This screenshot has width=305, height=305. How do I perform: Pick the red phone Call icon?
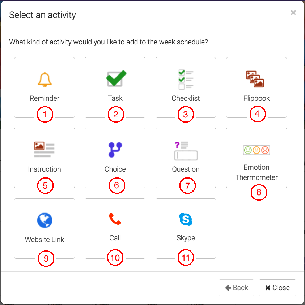115,219
